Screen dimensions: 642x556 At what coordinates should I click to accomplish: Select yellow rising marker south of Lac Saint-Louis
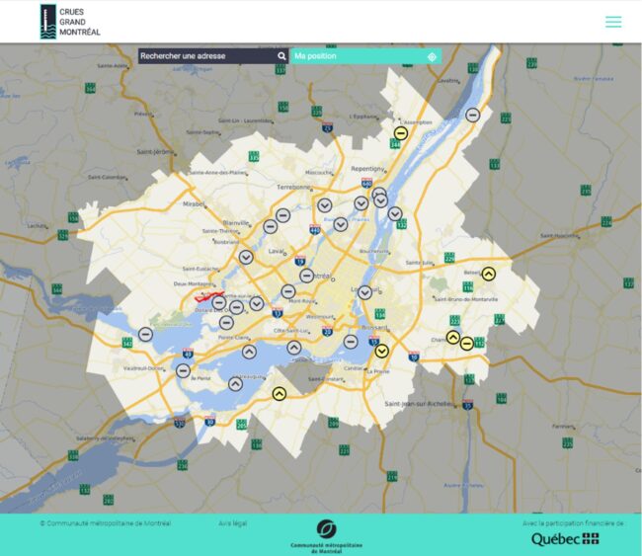[280, 393]
